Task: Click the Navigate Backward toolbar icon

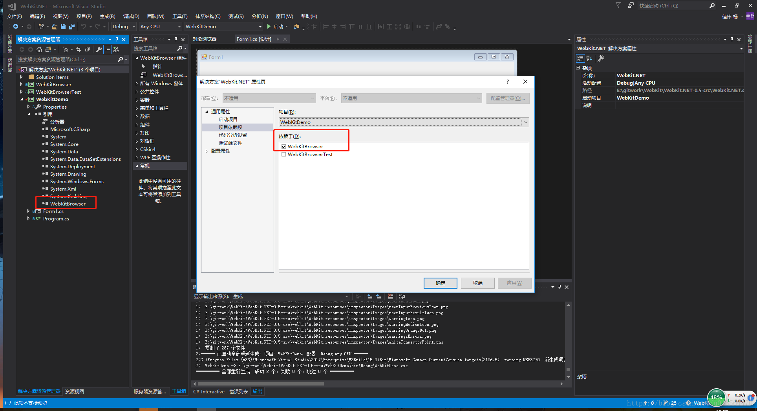Action: click(x=16, y=27)
